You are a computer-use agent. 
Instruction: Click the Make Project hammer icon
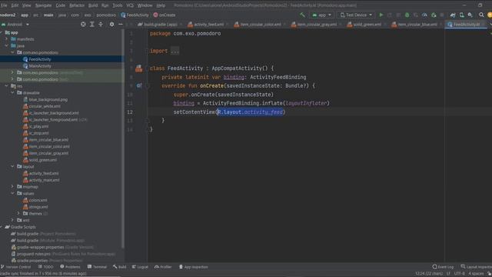(x=302, y=15)
